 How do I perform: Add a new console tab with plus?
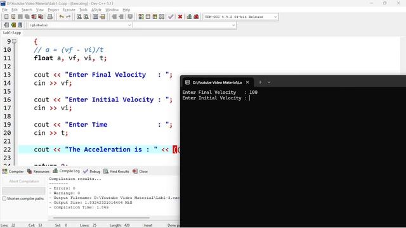pyautogui.click(x=260, y=82)
